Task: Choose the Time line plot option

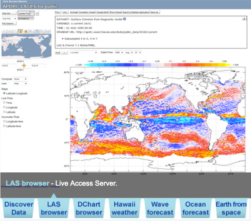Action: 4,102
